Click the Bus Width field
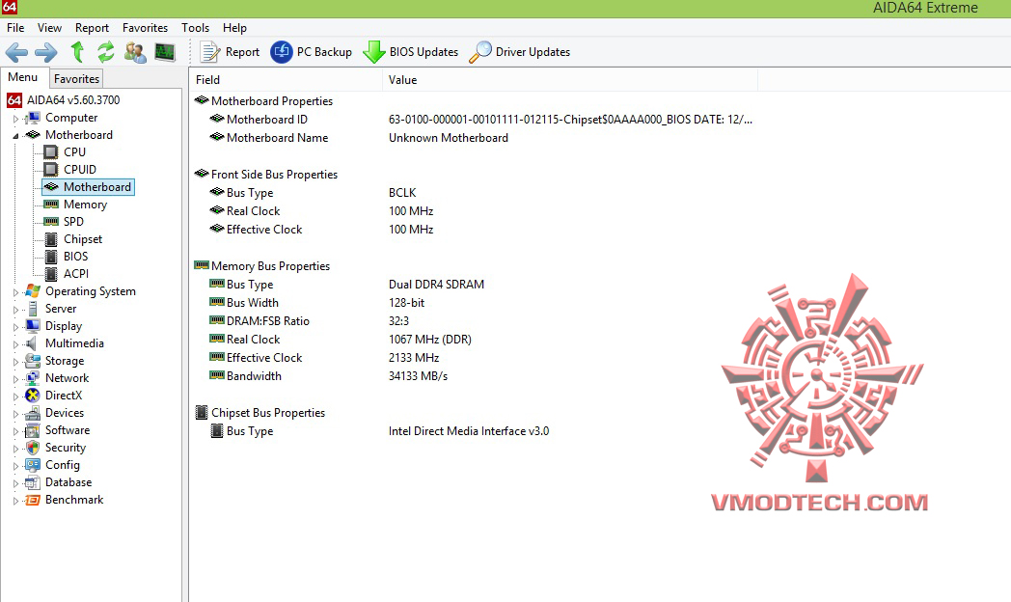The image size is (1011, 602). point(253,303)
